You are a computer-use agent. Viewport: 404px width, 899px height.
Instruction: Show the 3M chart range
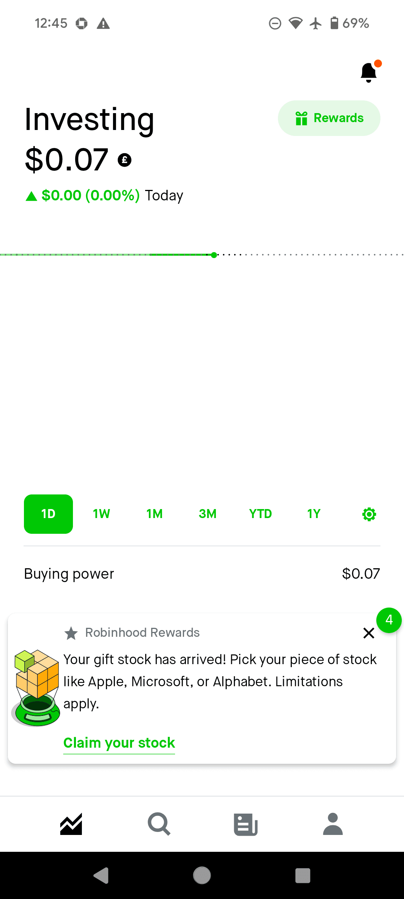208,514
